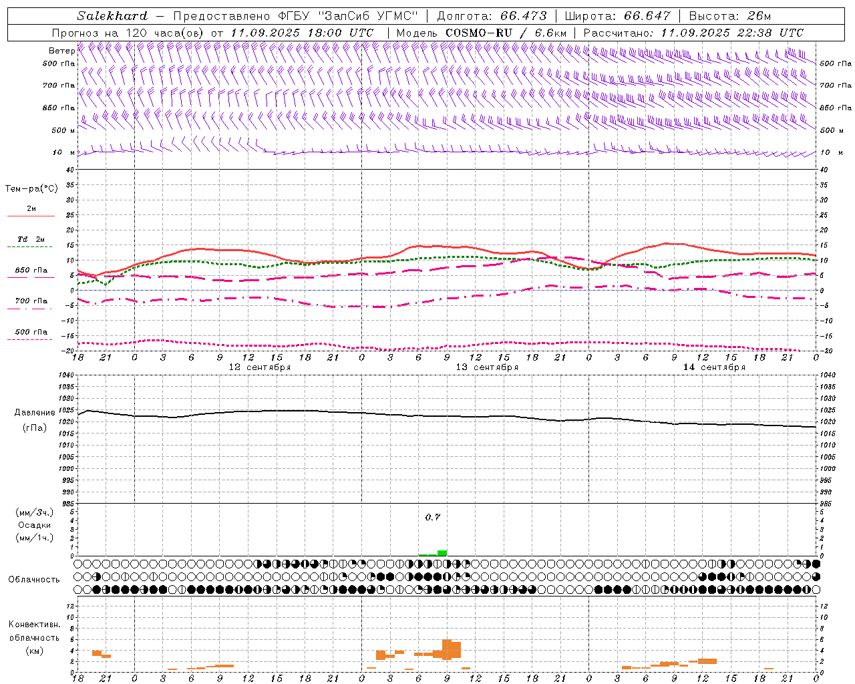Viewport: 855px width, 684px height.
Task: Click the pink dash-dot line sample under '700 гПа' legend
Action: coord(29,309)
